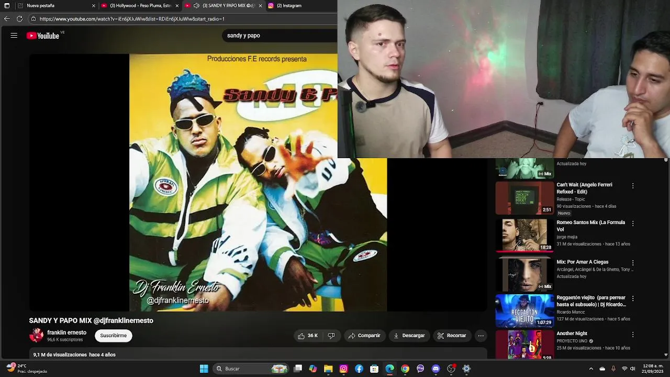This screenshot has height=377, width=670.
Task: Open Google Chrome from the taskbar
Action: pos(405,369)
